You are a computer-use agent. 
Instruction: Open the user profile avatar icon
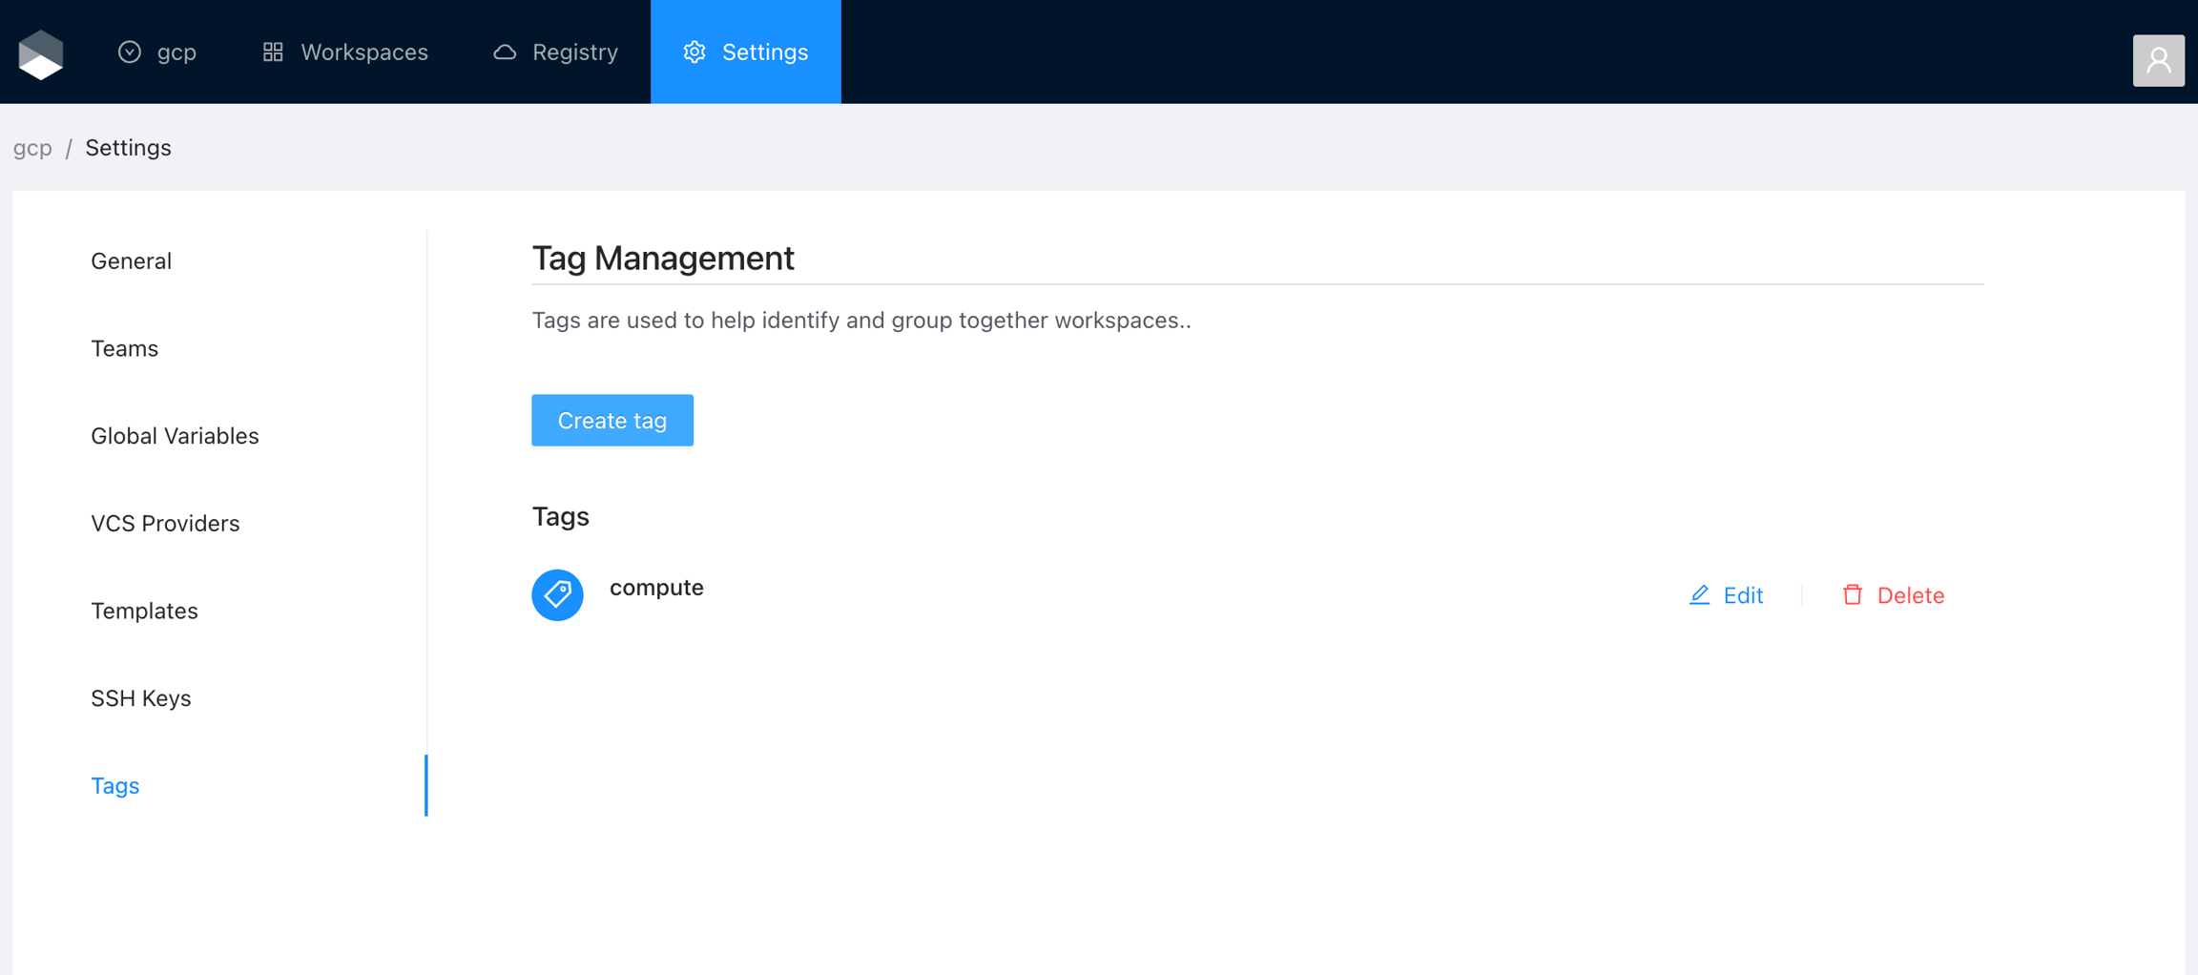point(2158,60)
